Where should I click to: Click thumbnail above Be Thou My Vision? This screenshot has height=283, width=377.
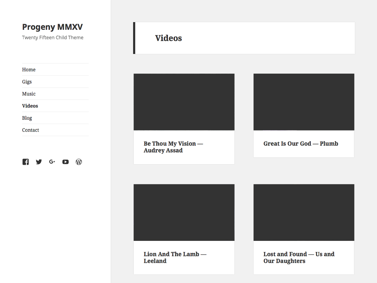coord(184,102)
